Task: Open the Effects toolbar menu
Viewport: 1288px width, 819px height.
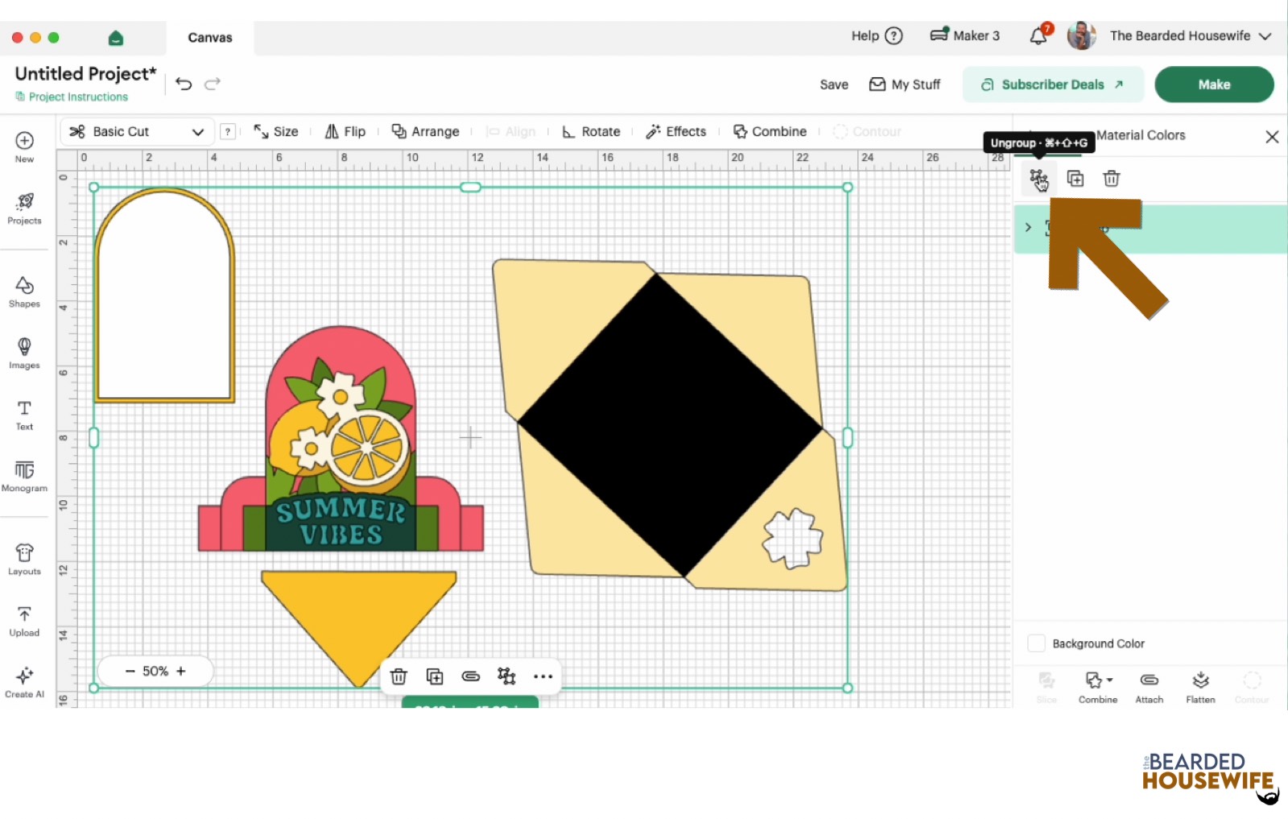Action: coord(676,132)
